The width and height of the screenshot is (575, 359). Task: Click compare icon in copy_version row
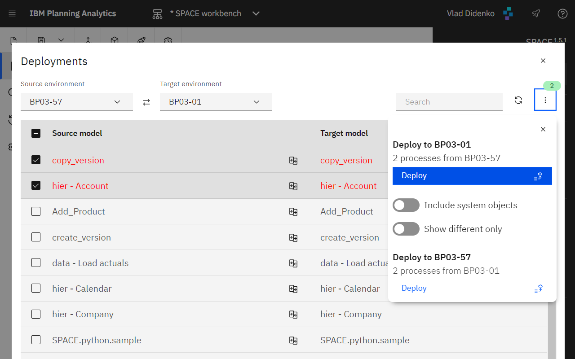(293, 161)
